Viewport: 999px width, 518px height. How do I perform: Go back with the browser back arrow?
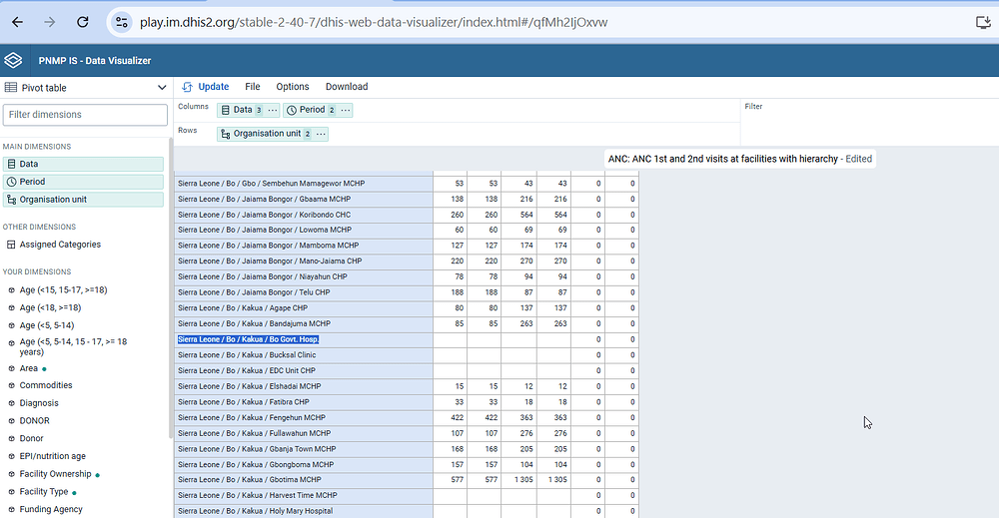coord(17,22)
